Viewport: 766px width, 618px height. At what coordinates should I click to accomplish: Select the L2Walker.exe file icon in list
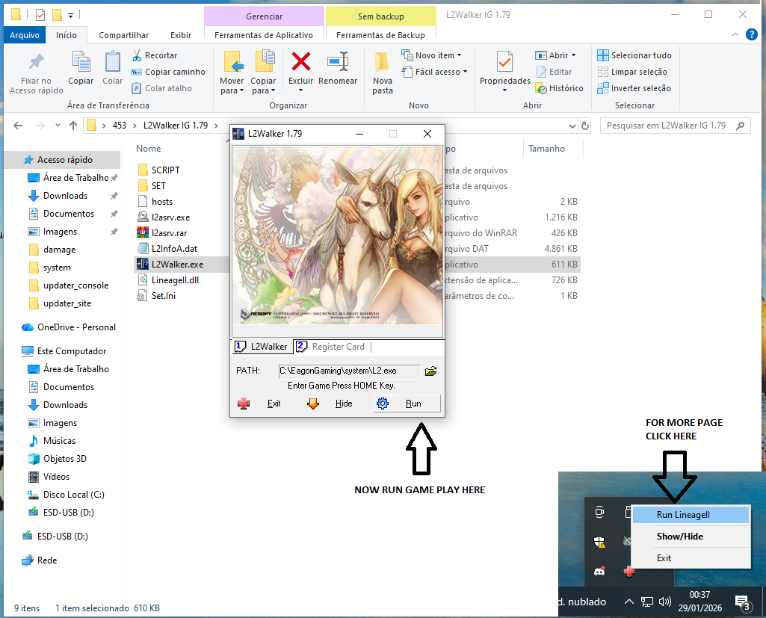click(143, 265)
